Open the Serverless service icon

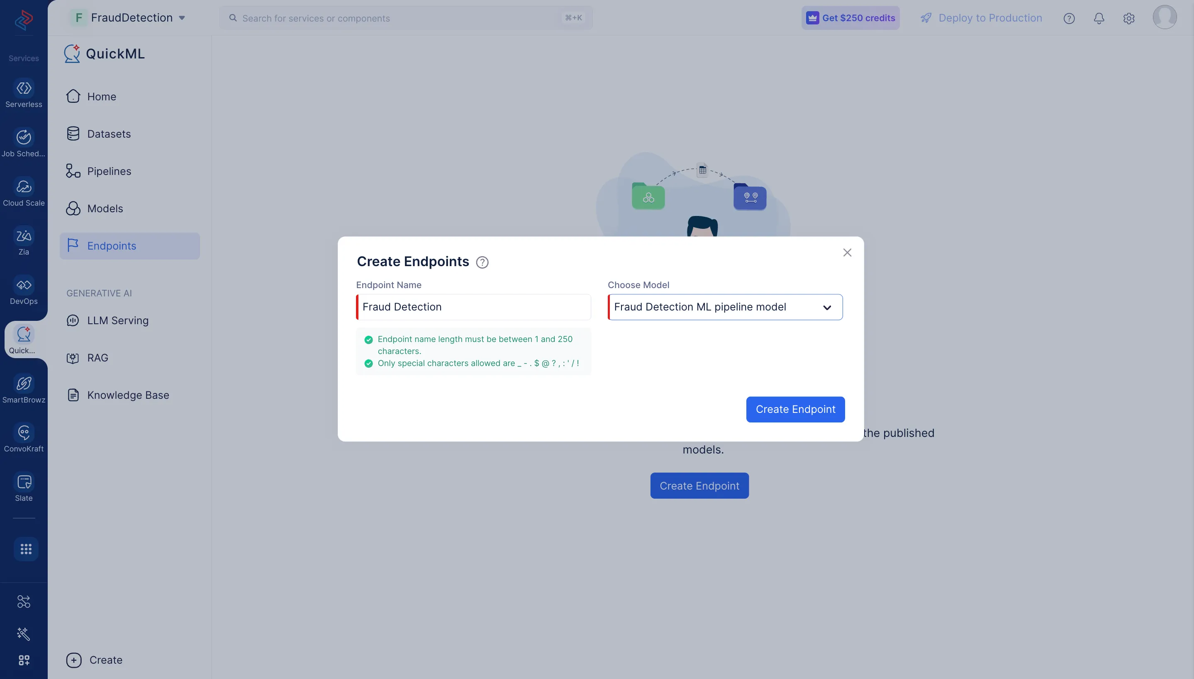click(x=23, y=89)
